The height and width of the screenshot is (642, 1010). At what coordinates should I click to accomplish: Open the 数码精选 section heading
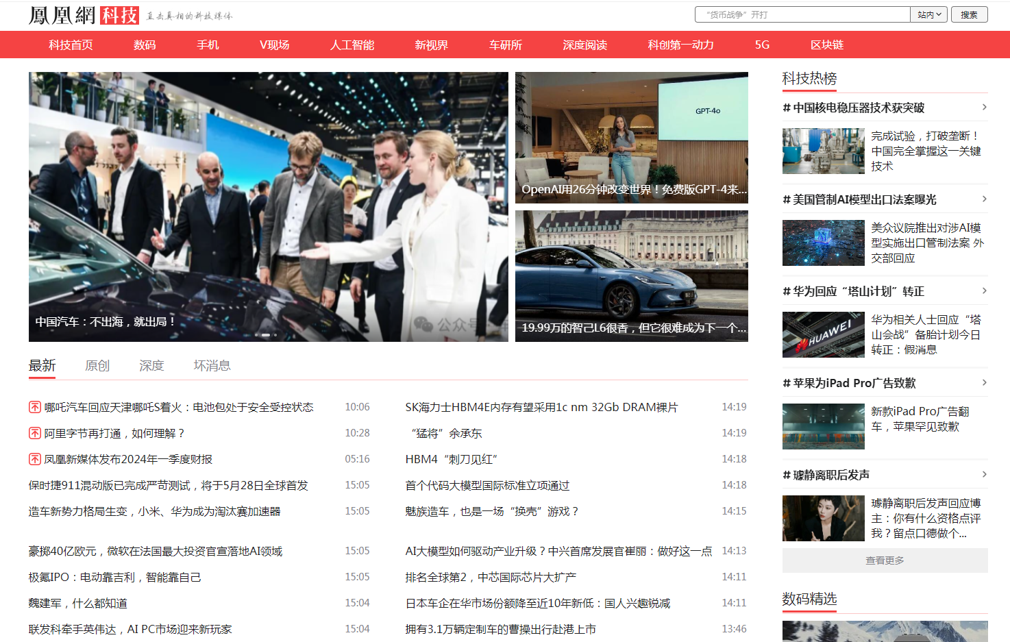tap(810, 599)
